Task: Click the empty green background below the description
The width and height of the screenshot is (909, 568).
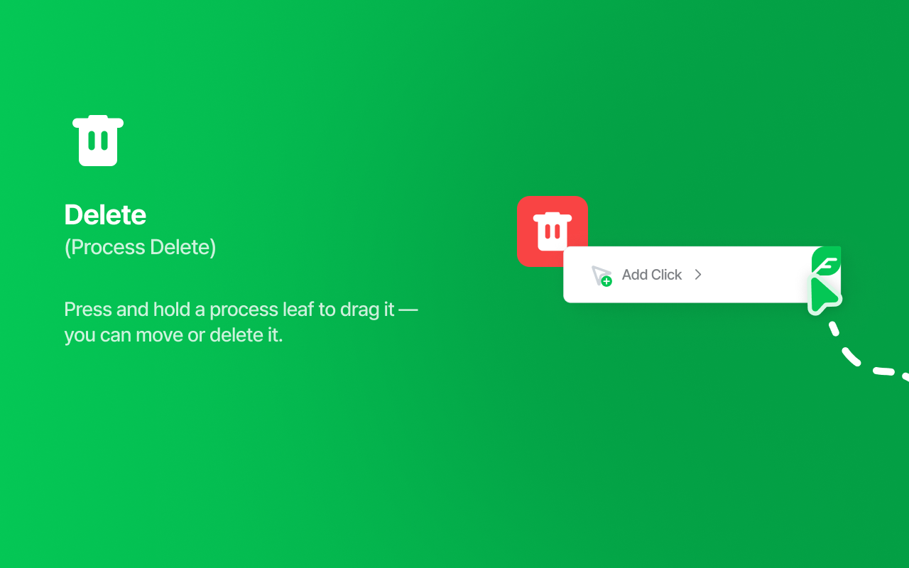Action: coord(241,454)
